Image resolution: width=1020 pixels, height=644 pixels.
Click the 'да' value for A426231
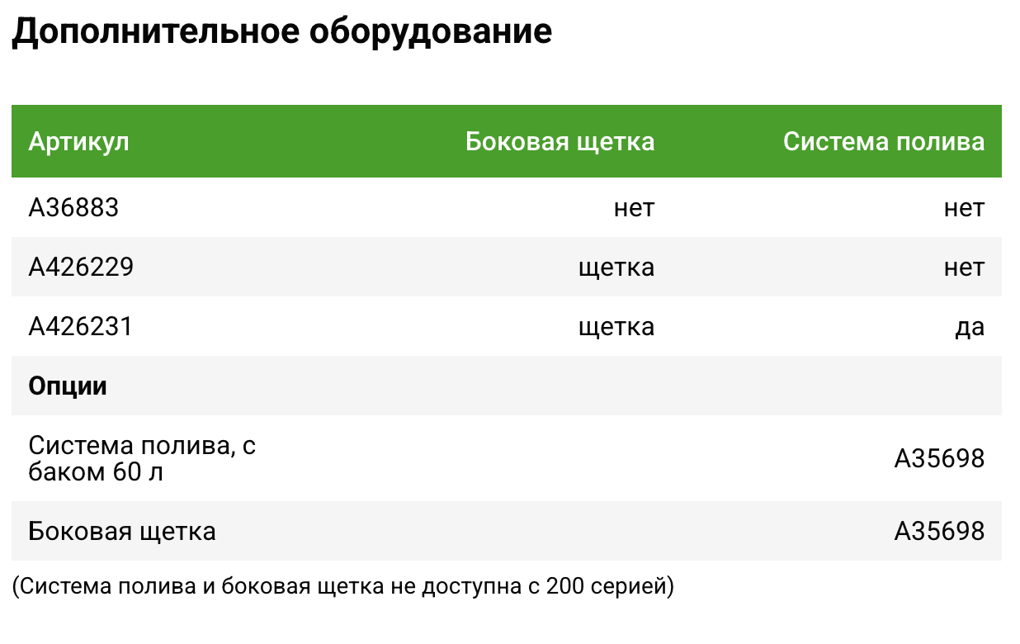click(x=970, y=327)
